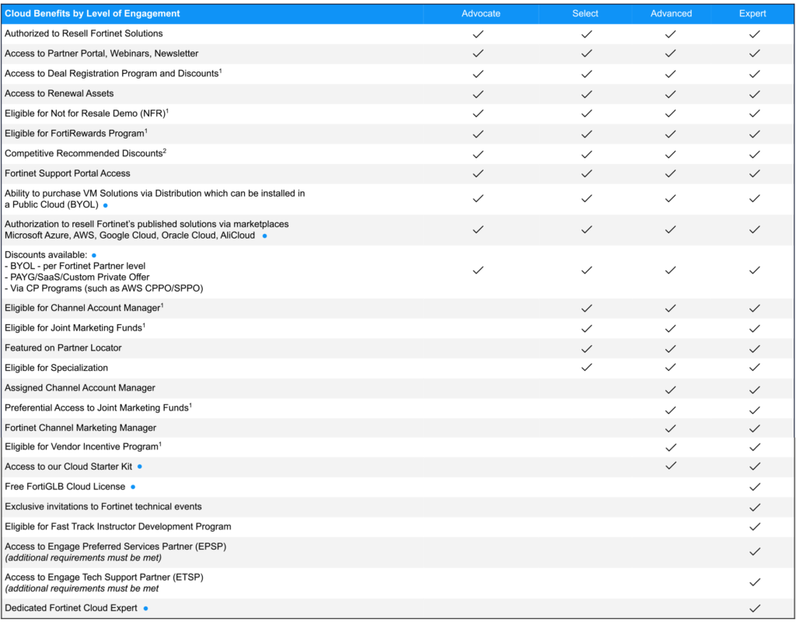
Task: Click Advocate checkmark for Not for Resale Demo (NFR)
Action: [x=478, y=114]
